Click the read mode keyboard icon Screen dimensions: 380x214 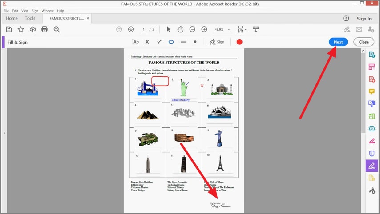(256, 29)
